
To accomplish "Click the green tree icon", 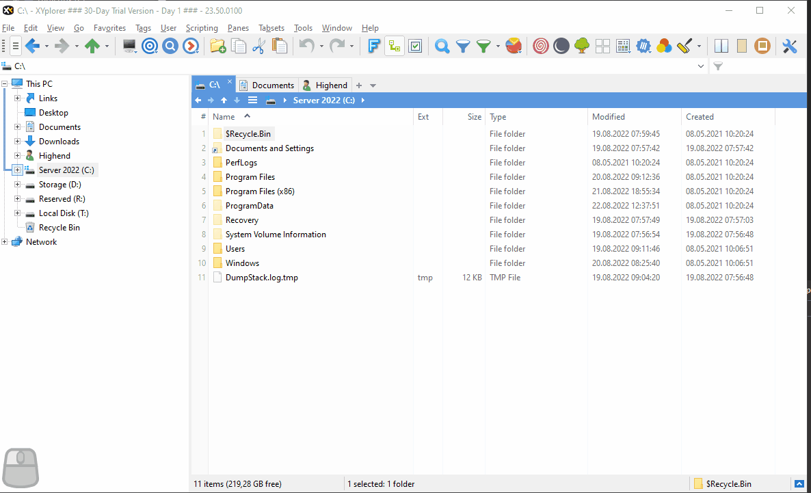I will click(582, 46).
